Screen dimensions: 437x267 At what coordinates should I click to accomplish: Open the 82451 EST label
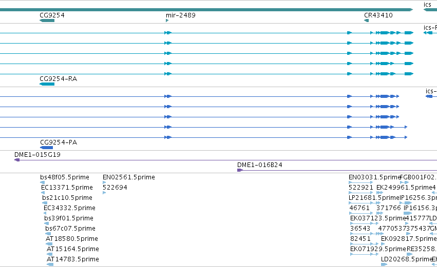pos(360,239)
